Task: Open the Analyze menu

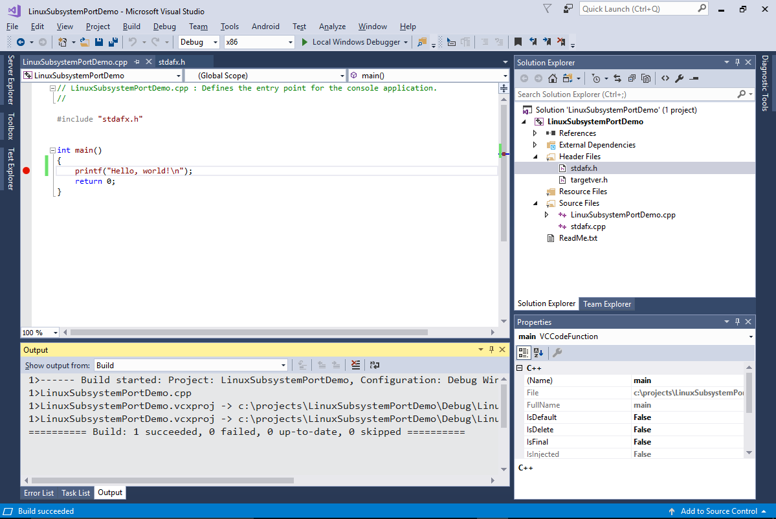Action: pos(332,27)
